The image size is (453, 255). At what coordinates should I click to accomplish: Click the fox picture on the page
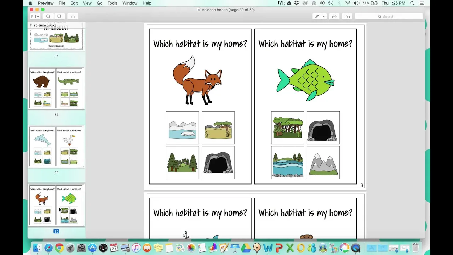[197, 80]
